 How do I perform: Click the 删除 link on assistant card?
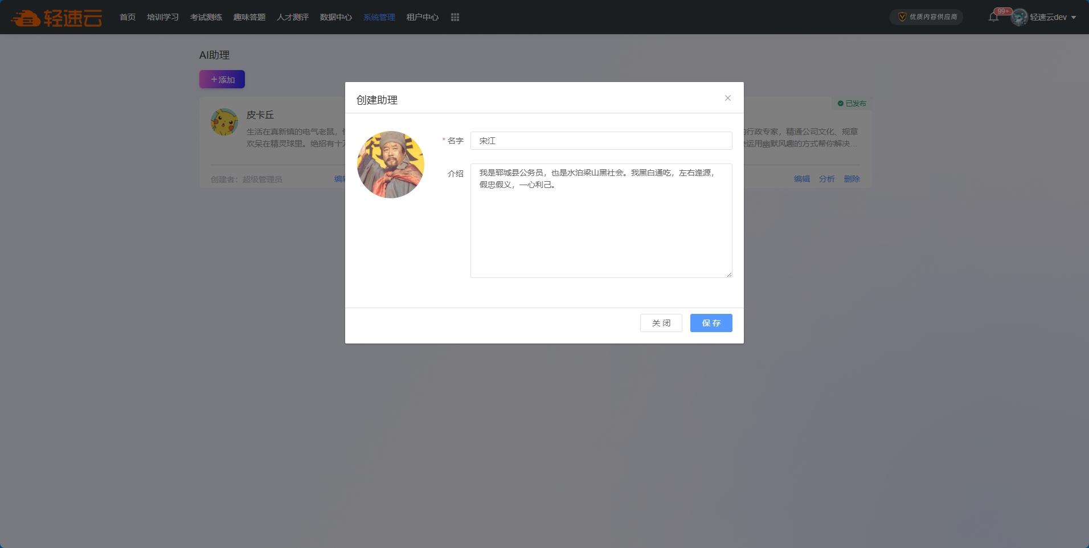(851, 179)
